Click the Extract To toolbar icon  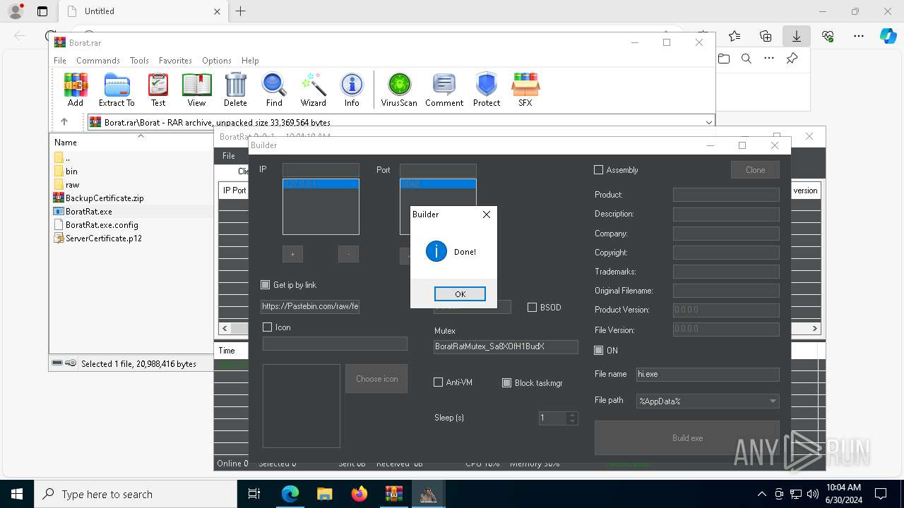pyautogui.click(x=117, y=90)
